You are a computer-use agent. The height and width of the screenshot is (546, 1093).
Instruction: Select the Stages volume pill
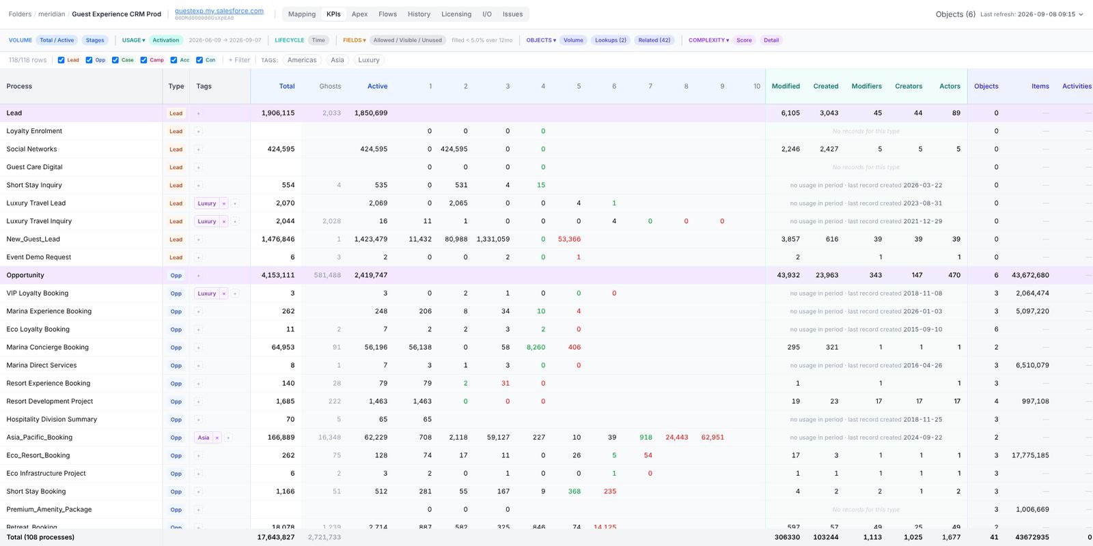(x=95, y=40)
